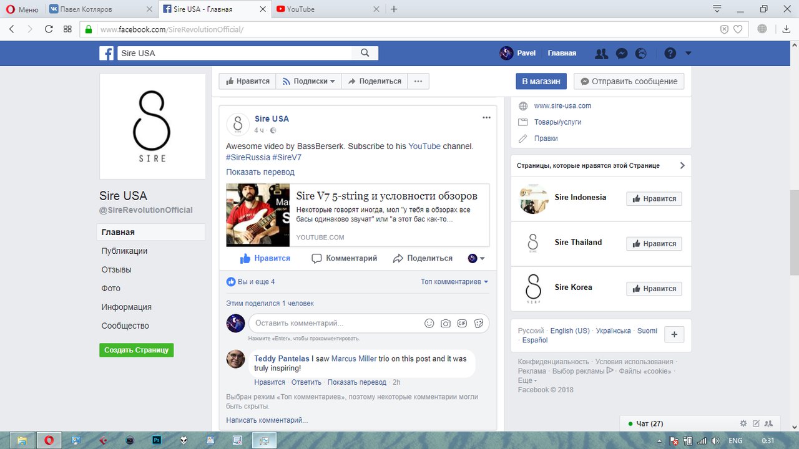799x449 pixels.
Task: Toggle the Нравится like on the post
Action: (265, 258)
